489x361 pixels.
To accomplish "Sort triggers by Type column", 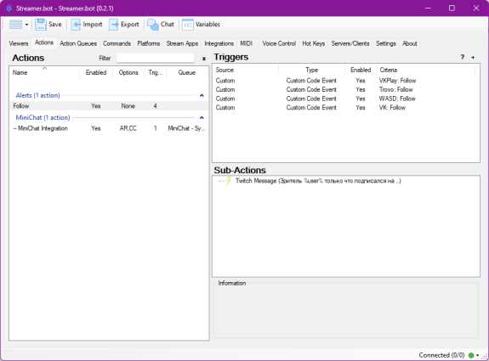I will [x=311, y=71].
